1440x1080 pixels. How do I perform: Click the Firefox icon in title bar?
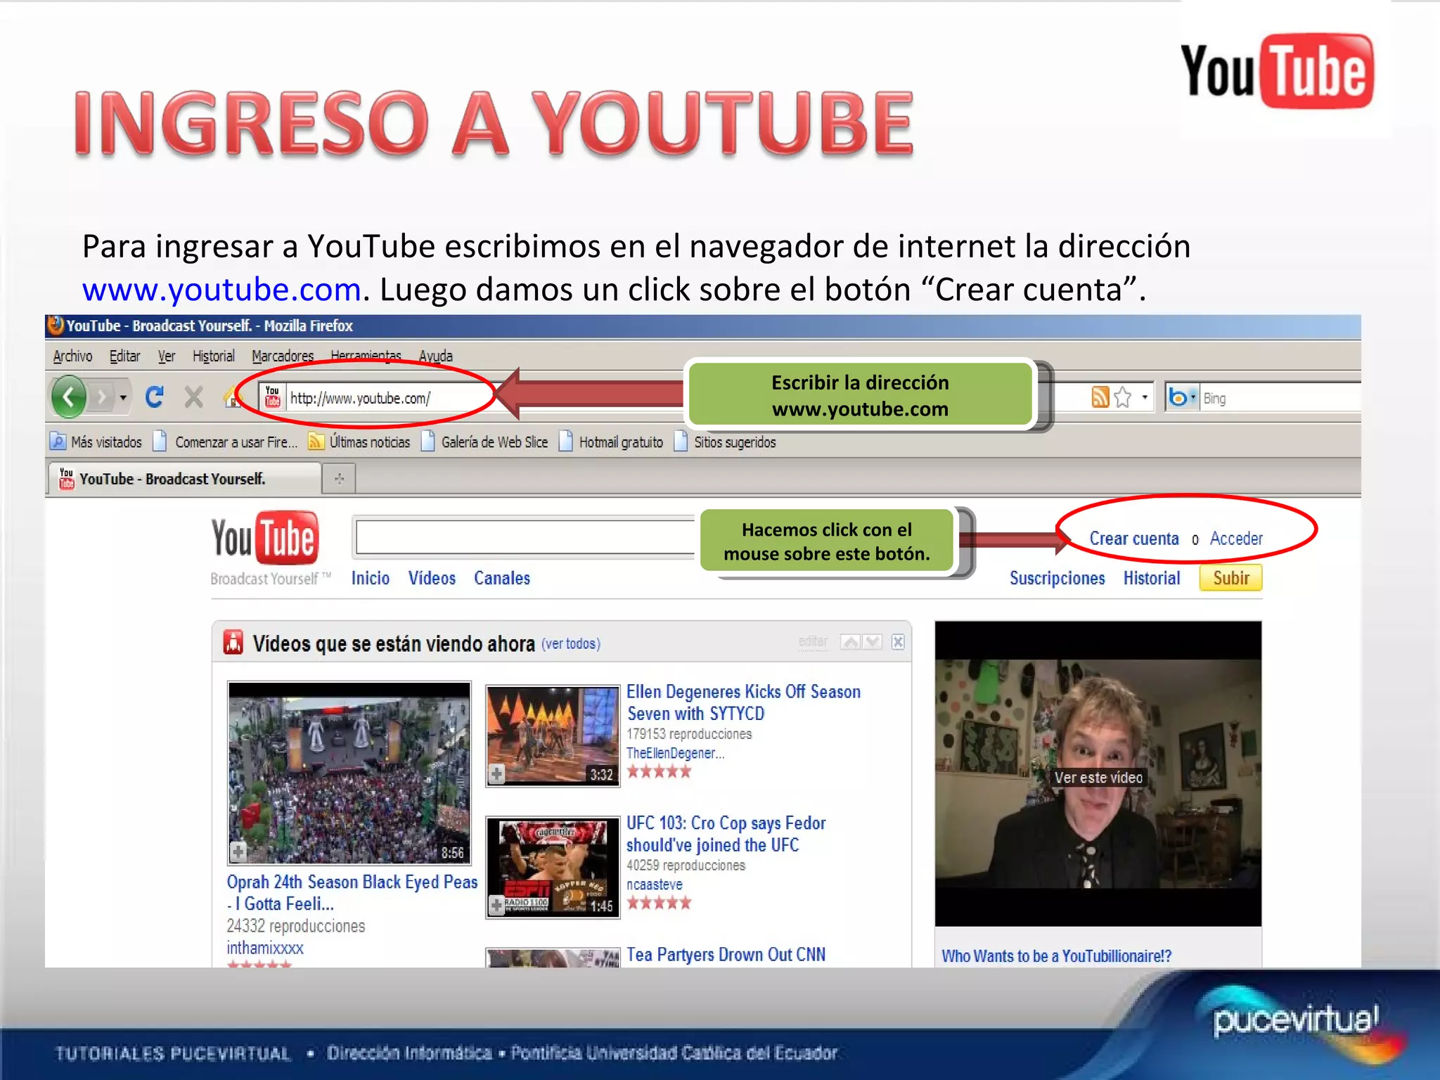point(55,325)
